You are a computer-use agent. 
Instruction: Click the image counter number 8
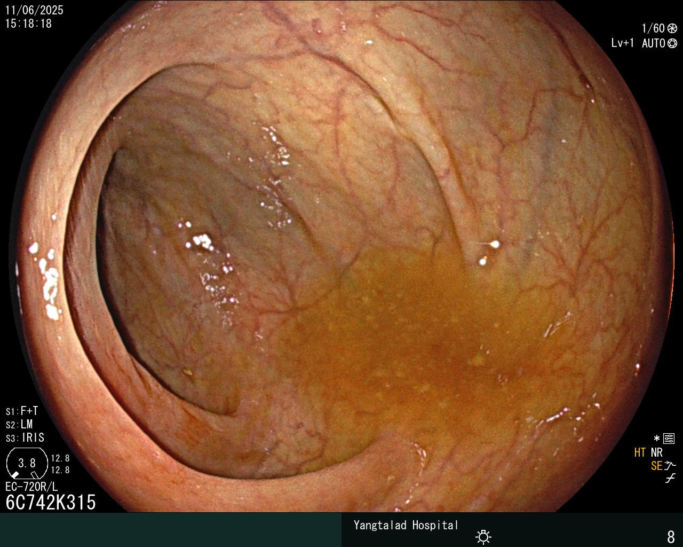coord(671,536)
